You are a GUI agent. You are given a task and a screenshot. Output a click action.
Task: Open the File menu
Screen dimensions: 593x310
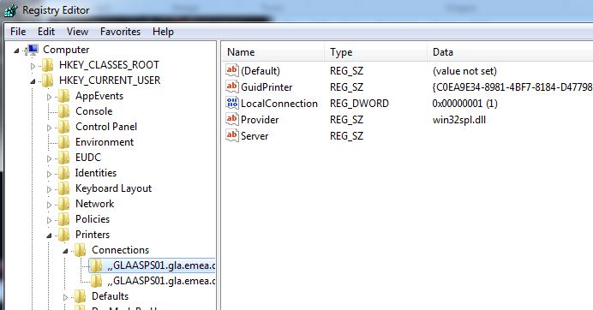point(18,32)
